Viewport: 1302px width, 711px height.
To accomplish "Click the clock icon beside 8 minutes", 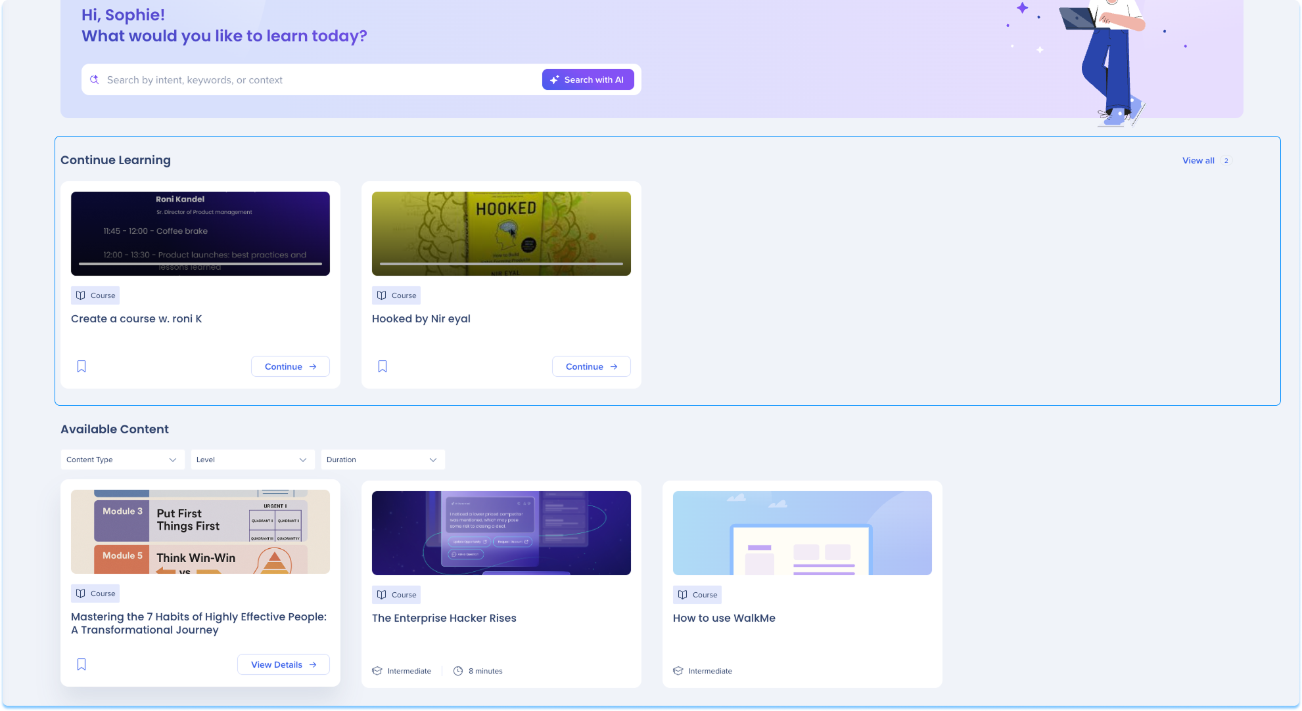I will pos(458,671).
